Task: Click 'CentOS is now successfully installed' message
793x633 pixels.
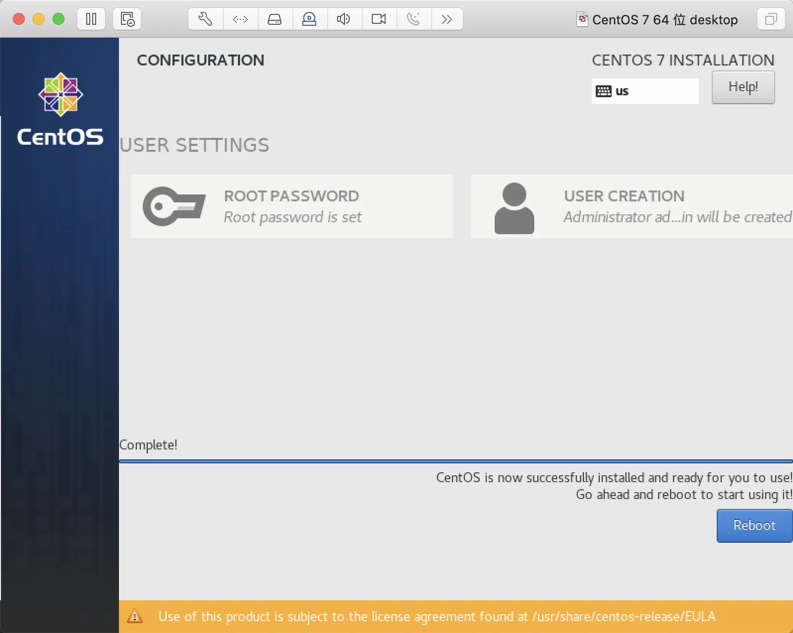Action: [x=614, y=478]
